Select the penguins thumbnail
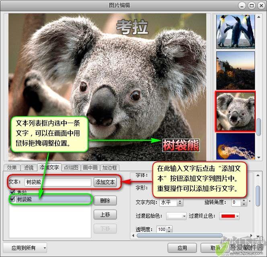 (236, 31)
